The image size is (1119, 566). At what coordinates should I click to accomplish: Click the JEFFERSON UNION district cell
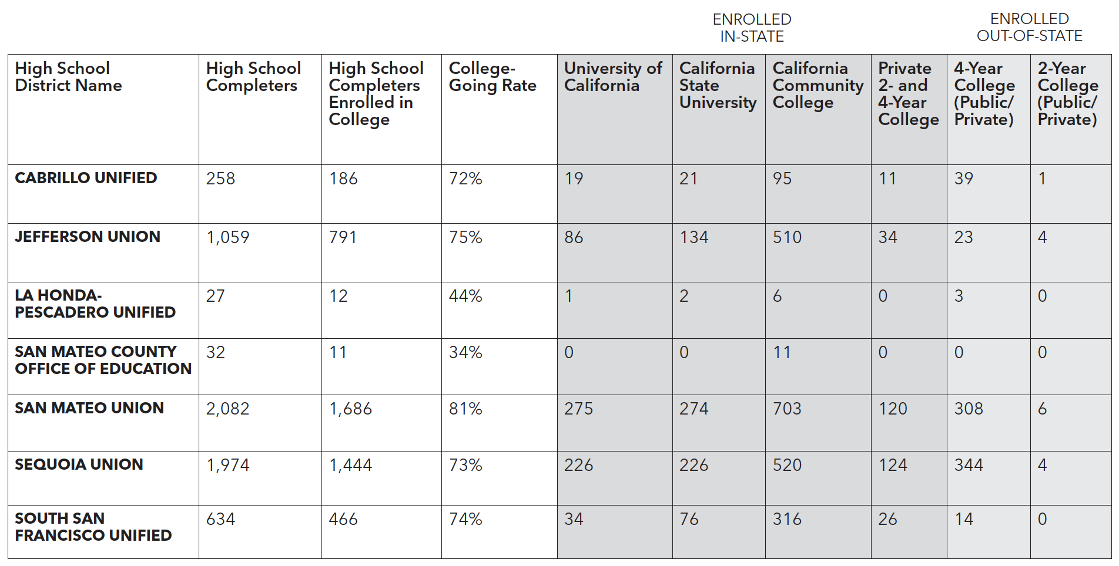(87, 237)
